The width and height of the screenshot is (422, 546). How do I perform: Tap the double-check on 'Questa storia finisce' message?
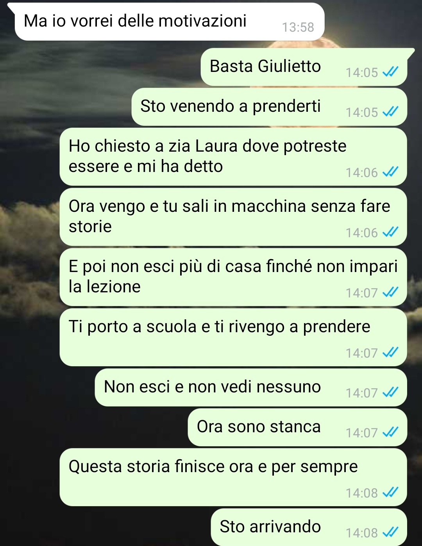pos(390,492)
